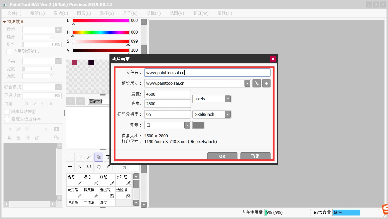Viewport: 388px width, 219px height.
Task: Click 取消 to cancel dialog
Action: (x=255, y=156)
